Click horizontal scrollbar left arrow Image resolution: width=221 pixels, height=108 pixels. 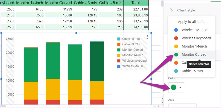[x=154, y=106]
